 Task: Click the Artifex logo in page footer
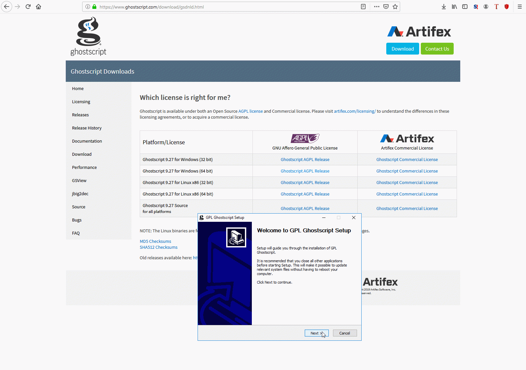click(x=380, y=282)
